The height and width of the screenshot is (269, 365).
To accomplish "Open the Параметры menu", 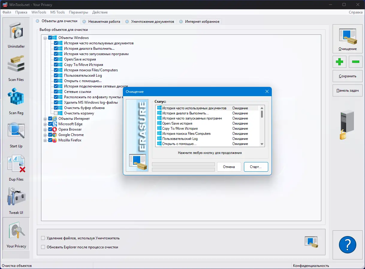I will (79, 12).
